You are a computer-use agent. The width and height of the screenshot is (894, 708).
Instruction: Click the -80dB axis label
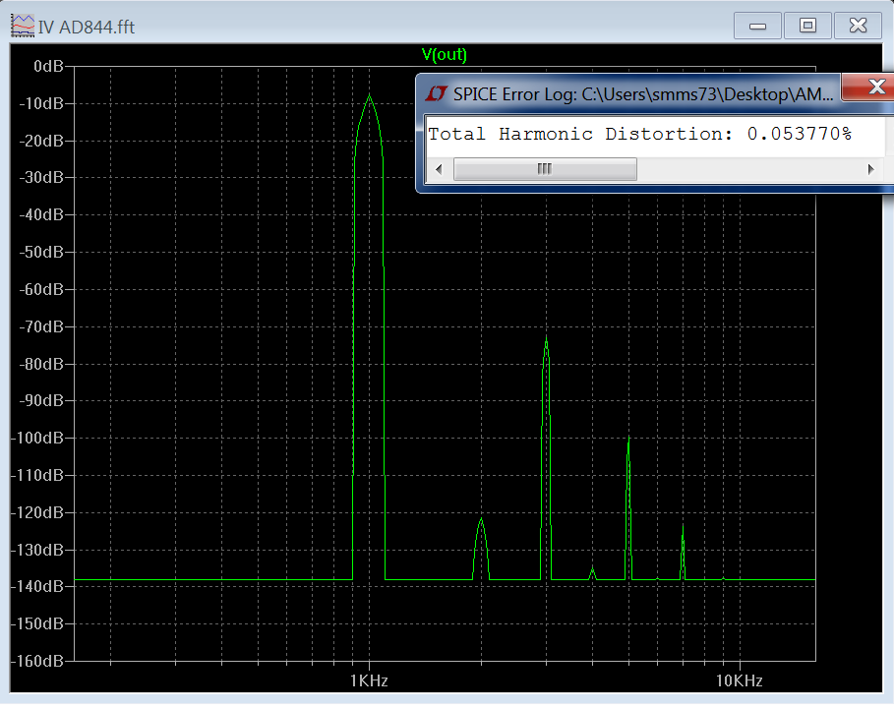pos(41,364)
